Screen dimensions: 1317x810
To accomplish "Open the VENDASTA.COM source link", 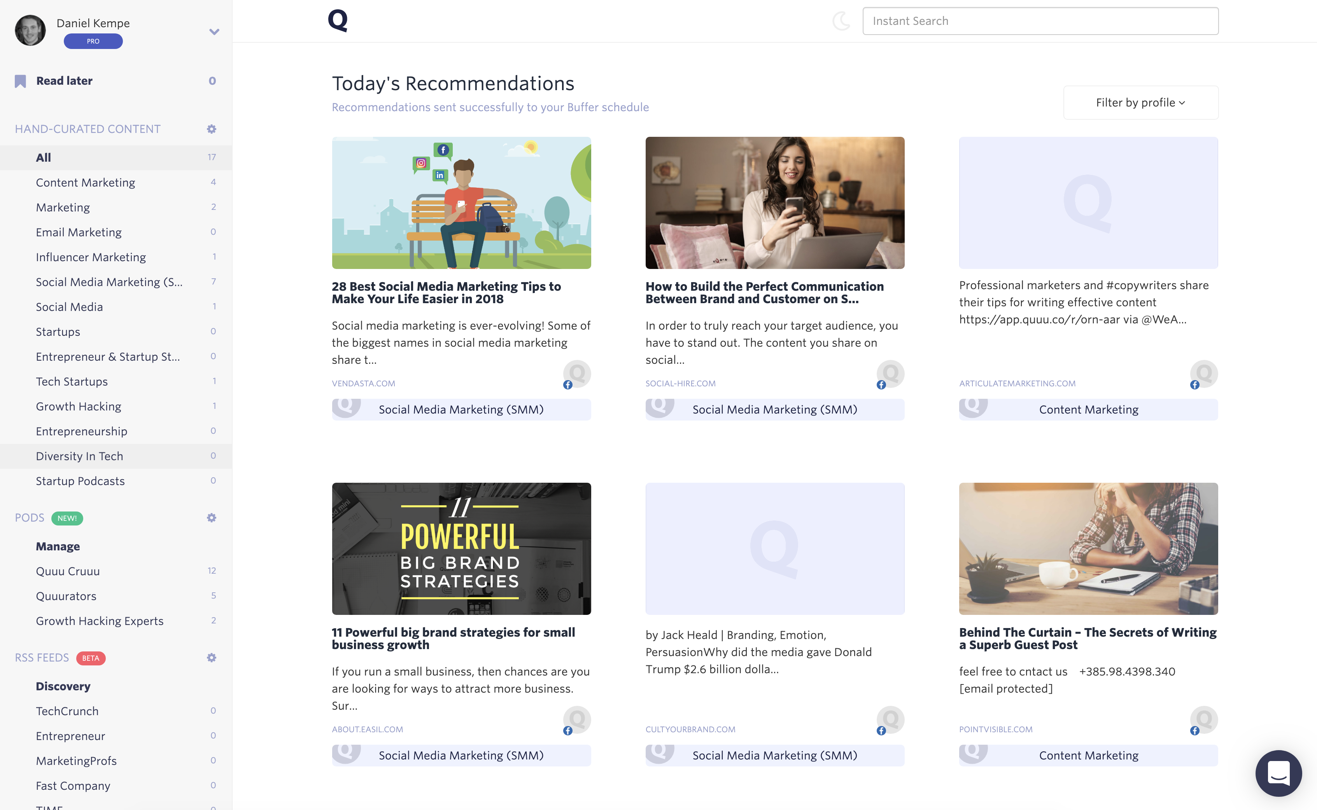I will 363,383.
